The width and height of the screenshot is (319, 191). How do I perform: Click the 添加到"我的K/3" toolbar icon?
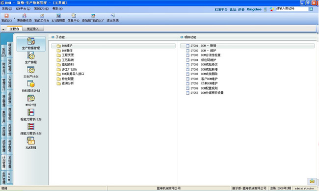click(93, 18)
